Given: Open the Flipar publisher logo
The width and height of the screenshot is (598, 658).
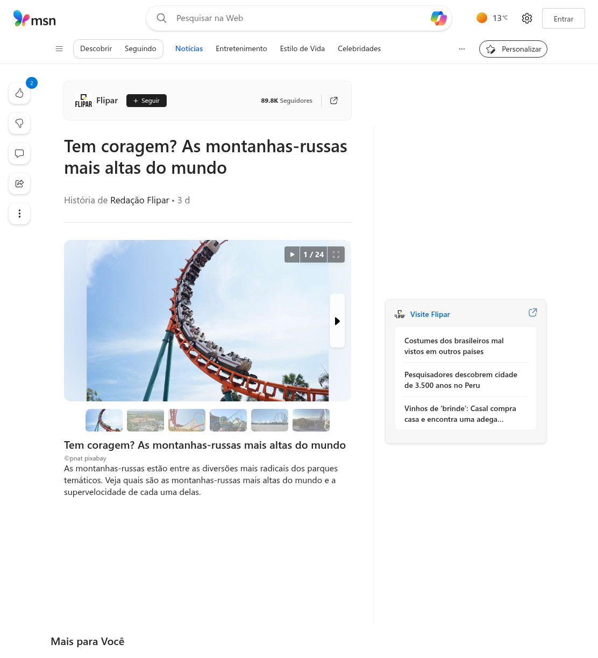Looking at the screenshot, I should point(83,101).
